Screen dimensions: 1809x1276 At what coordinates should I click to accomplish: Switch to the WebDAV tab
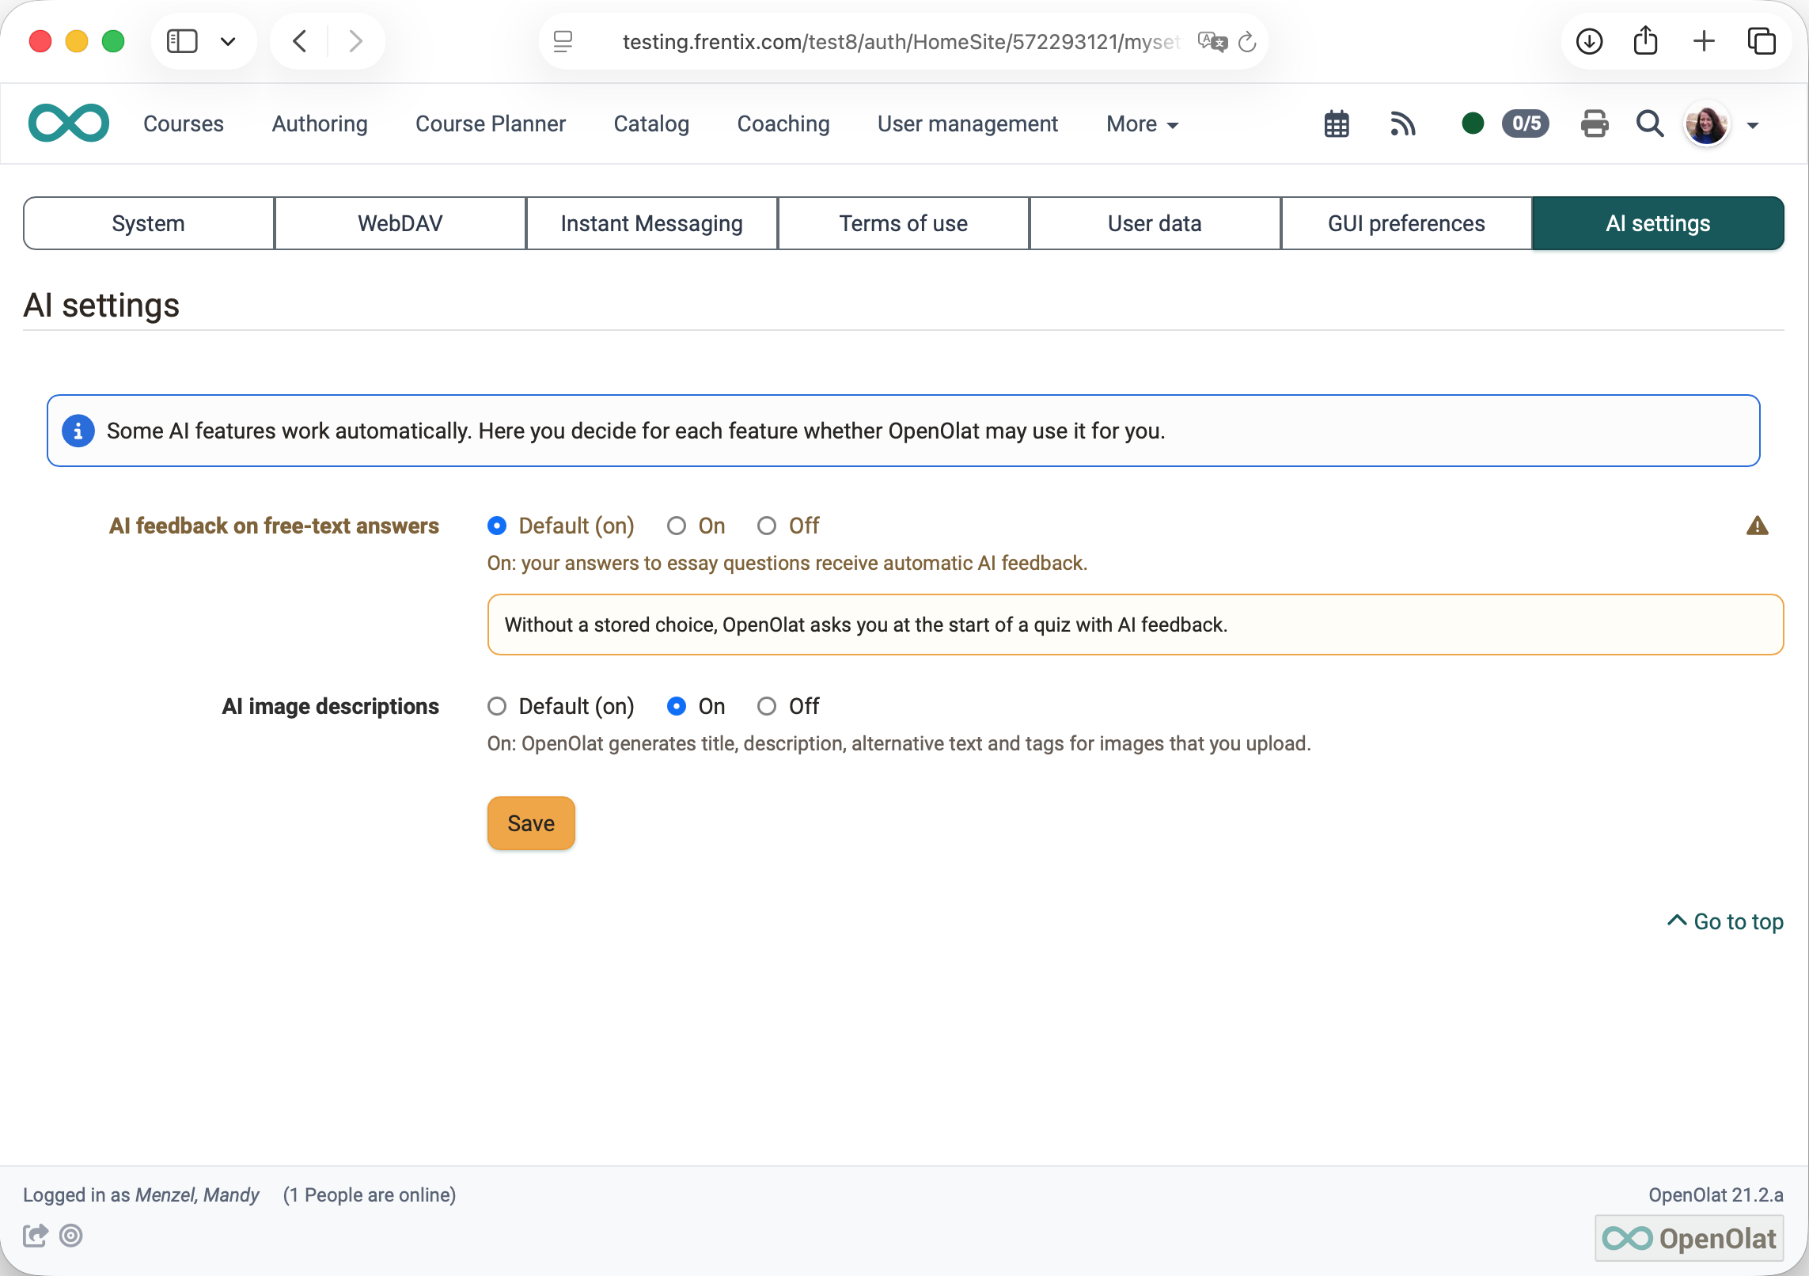click(x=400, y=223)
